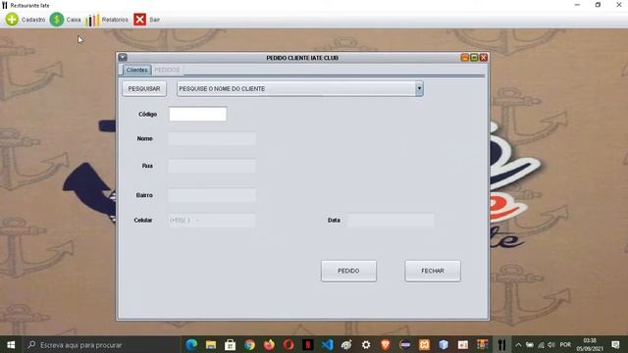This screenshot has height=353, width=628.
Task: Switch to the PEDIDOS tab
Action: pyautogui.click(x=167, y=70)
